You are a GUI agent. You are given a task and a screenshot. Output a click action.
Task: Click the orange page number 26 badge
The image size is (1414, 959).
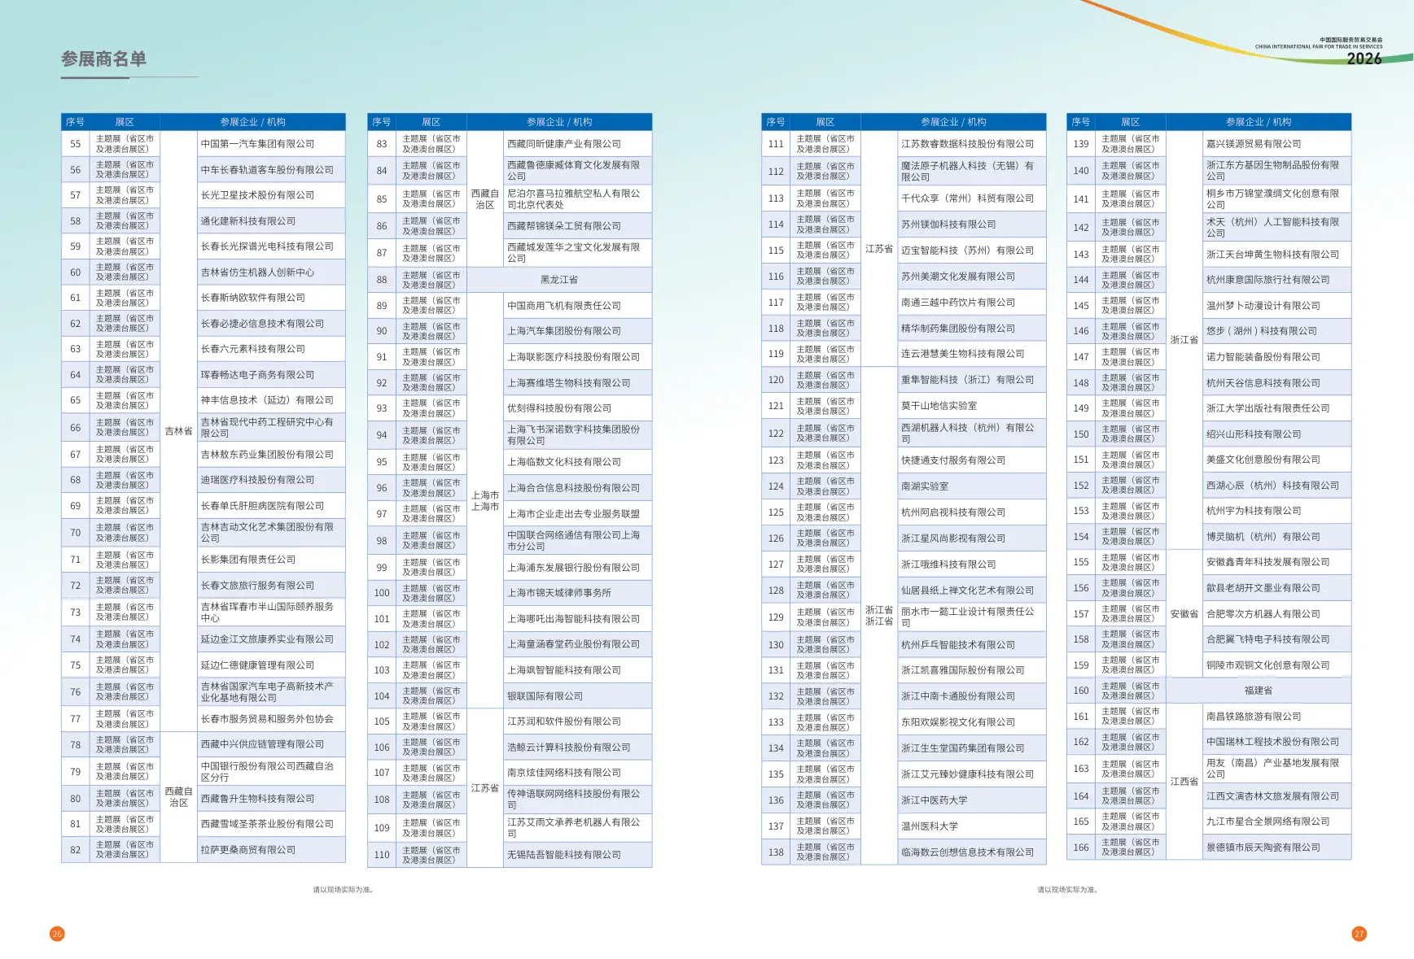tap(57, 934)
